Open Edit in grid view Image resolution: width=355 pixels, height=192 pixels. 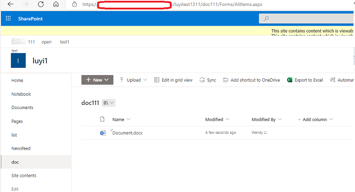[x=173, y=80]
